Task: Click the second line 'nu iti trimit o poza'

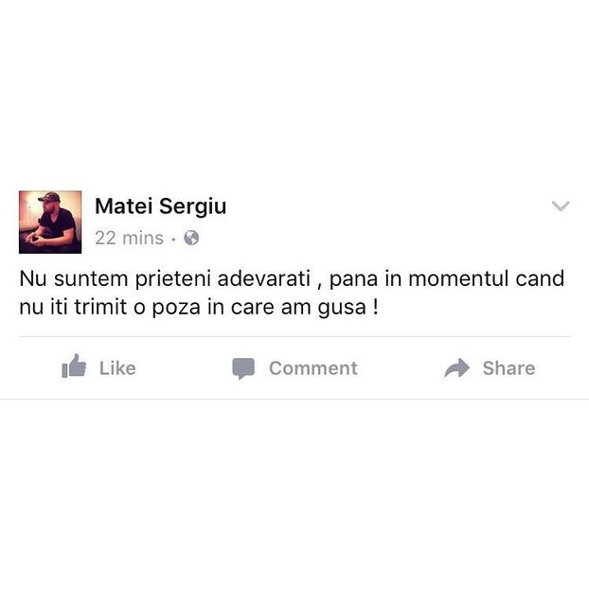Action: tap(198, 308)
